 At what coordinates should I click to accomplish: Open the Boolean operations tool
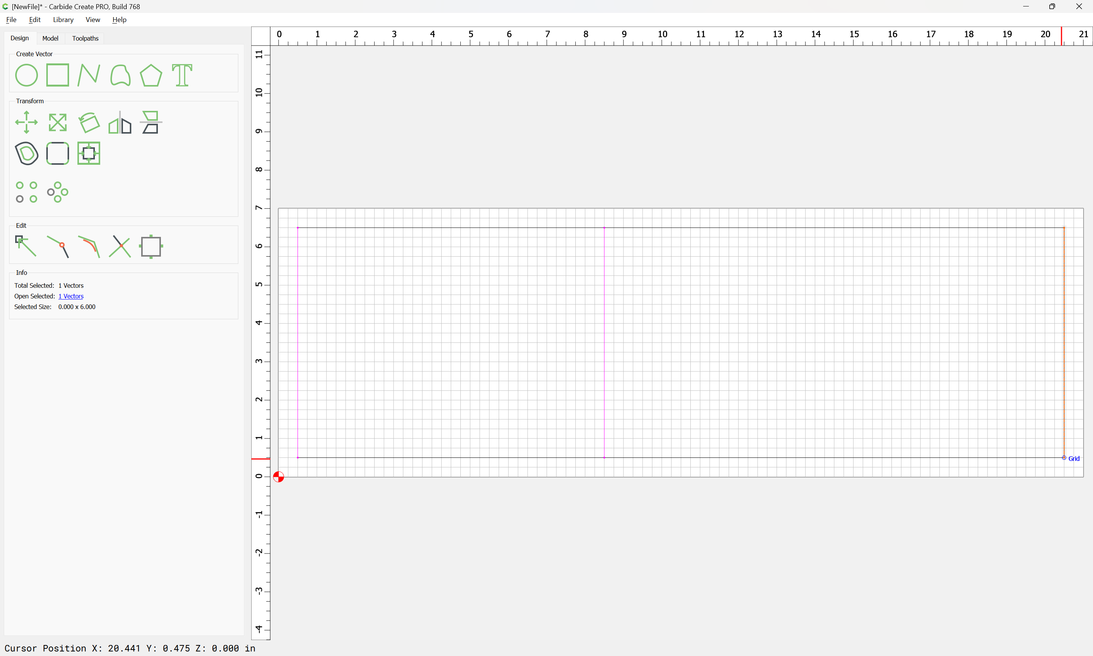click(89, 153)
